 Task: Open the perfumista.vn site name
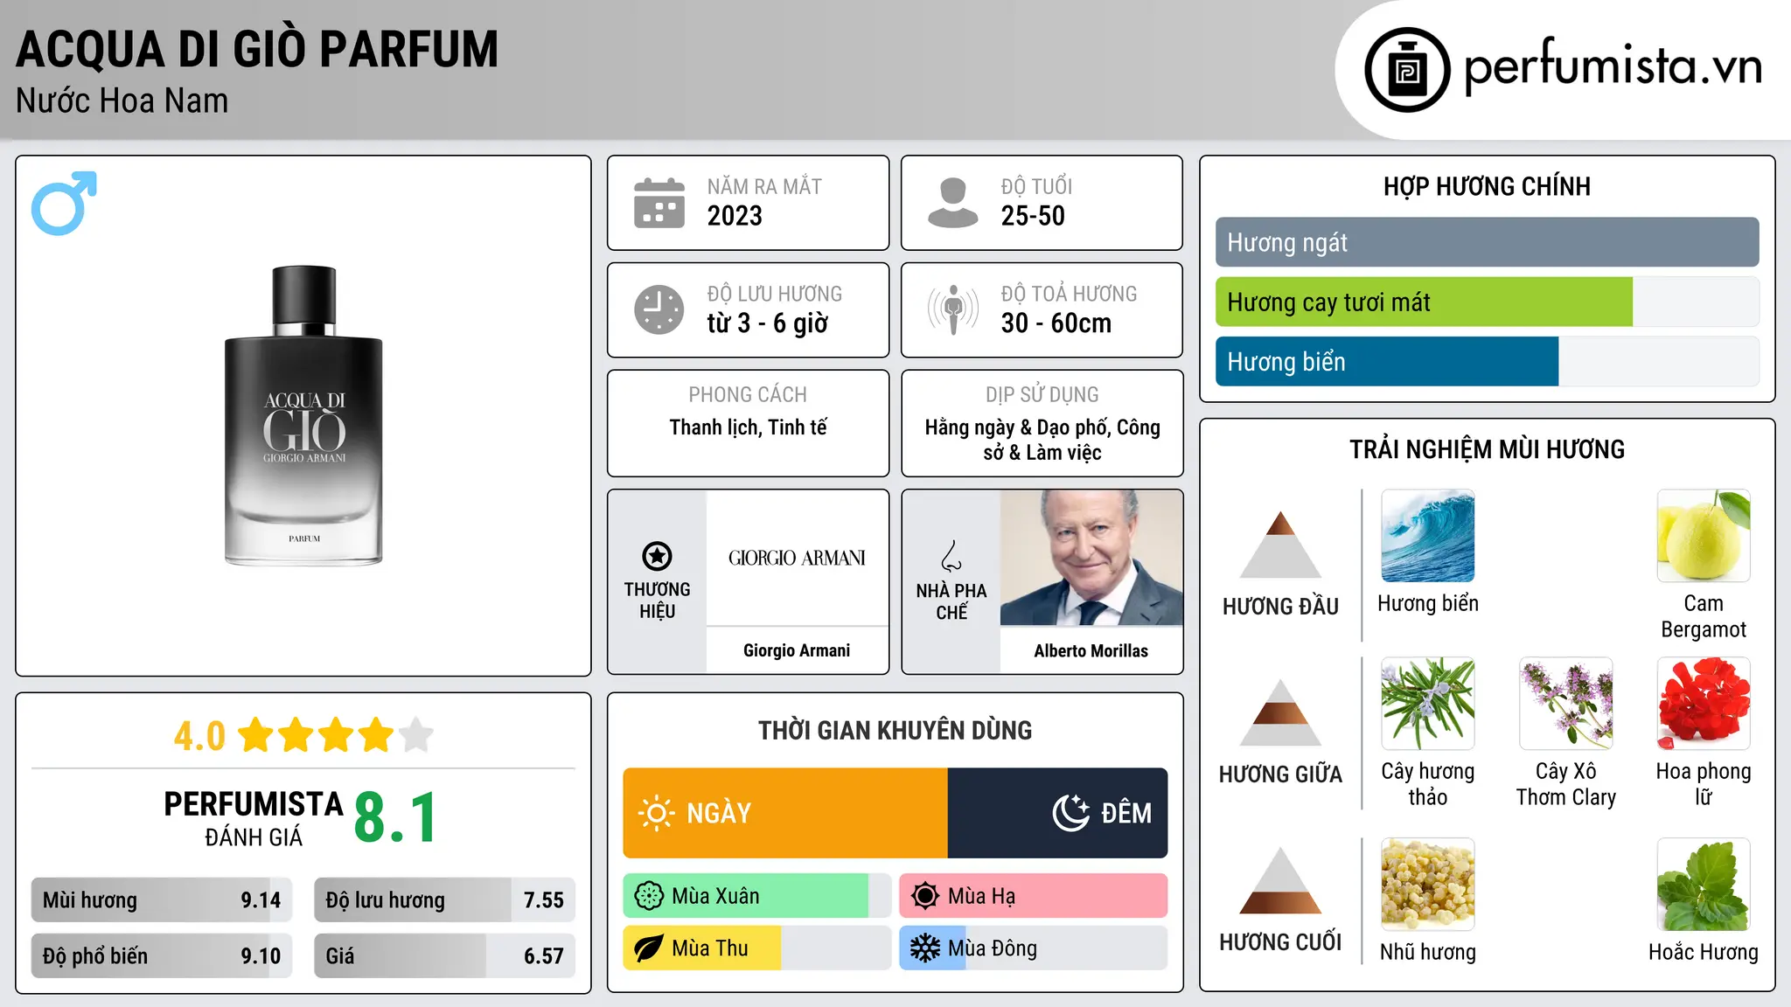[1613, 66]
